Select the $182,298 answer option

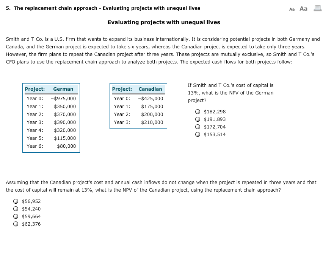tap(198, 112)
